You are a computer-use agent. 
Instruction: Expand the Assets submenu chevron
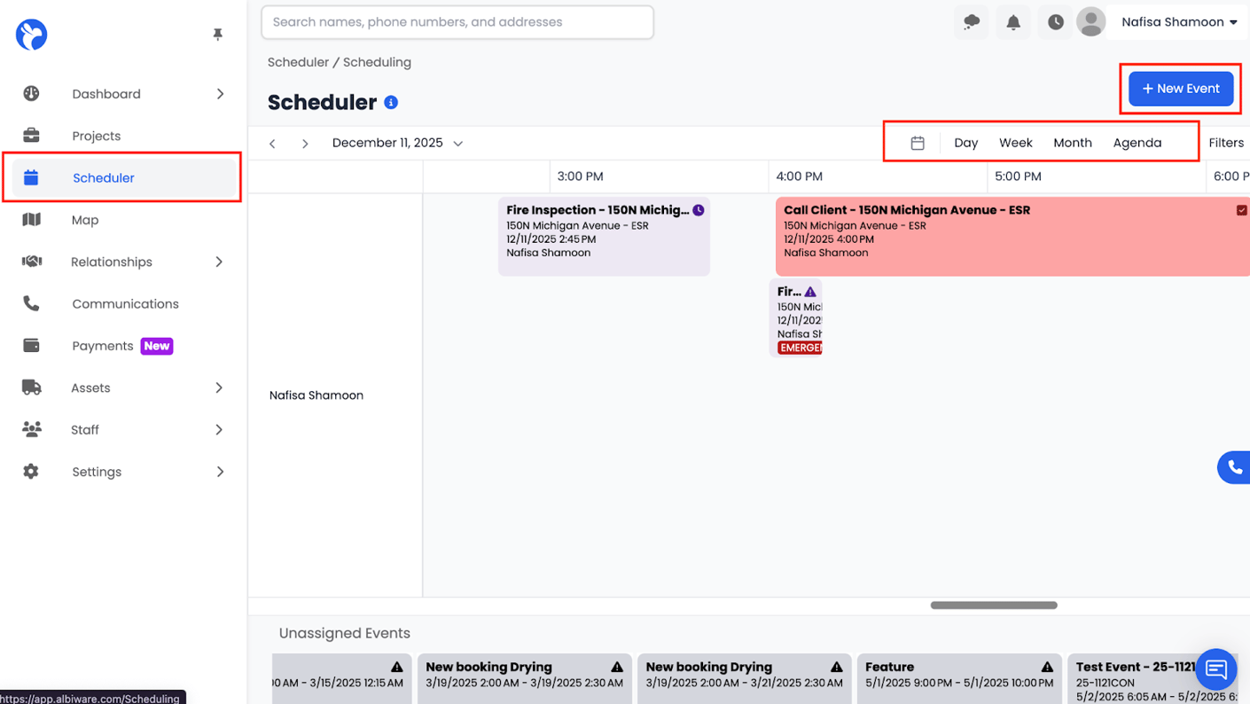point(219,387)
